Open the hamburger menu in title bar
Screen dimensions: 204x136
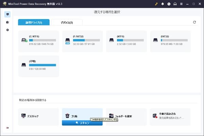pos(181,4)
